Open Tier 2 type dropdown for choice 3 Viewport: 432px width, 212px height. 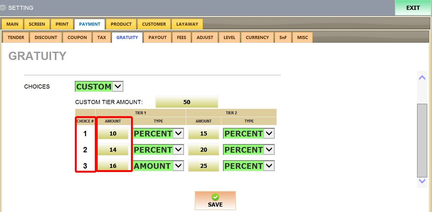click(x=269, y=166)
